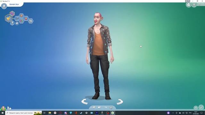Click the eye icon in the bottom pose bar
The width and height of the screenshot is (205, 115).
[94, 107]
